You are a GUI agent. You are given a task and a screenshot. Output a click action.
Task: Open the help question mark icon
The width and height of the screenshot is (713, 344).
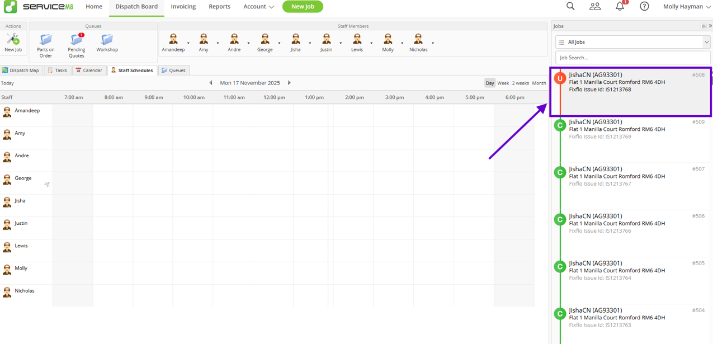(644, 6)
